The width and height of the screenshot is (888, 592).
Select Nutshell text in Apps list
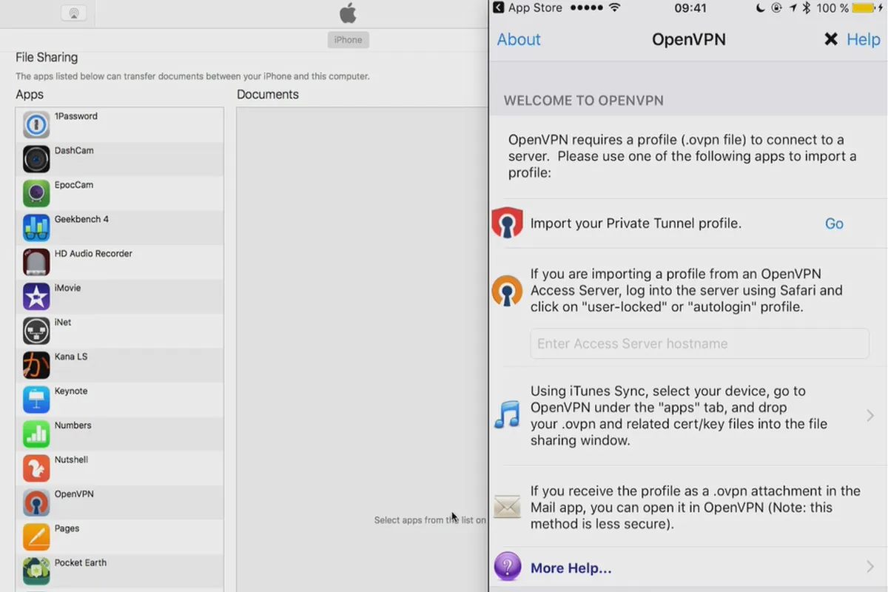tap(71, 460)
